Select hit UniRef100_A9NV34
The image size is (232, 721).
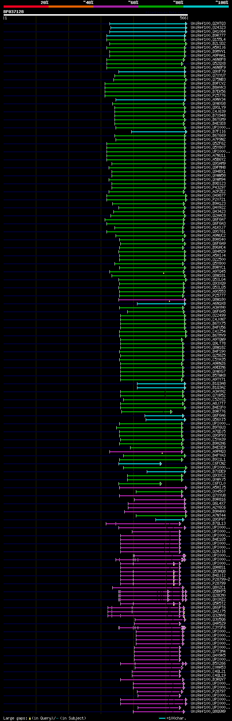[x=208, y=100]
